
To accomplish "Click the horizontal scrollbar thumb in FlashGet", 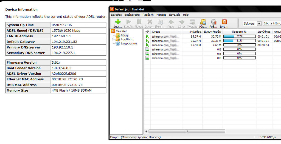I will [187, 131].
